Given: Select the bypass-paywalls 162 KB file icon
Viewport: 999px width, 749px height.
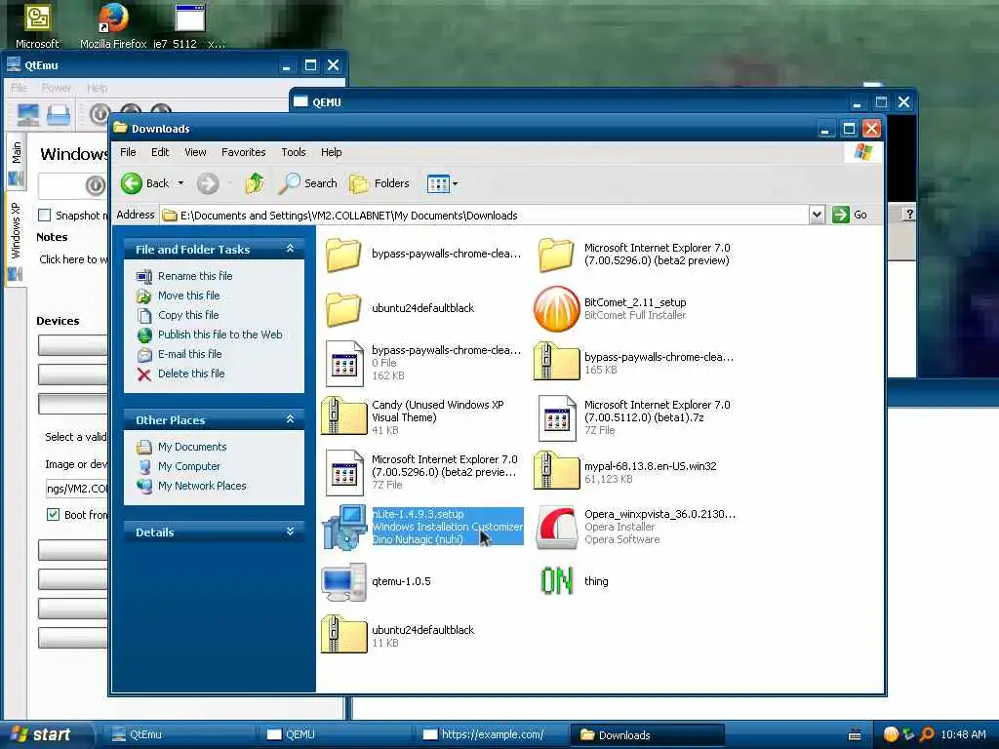Looking at the screenshot, I should [x=344, y=363].
